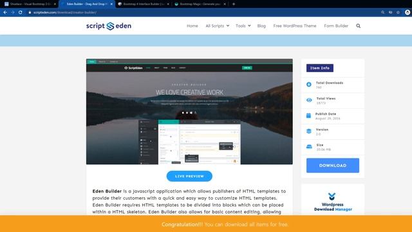Select the Eden Builder browser tab

point(87,4)
